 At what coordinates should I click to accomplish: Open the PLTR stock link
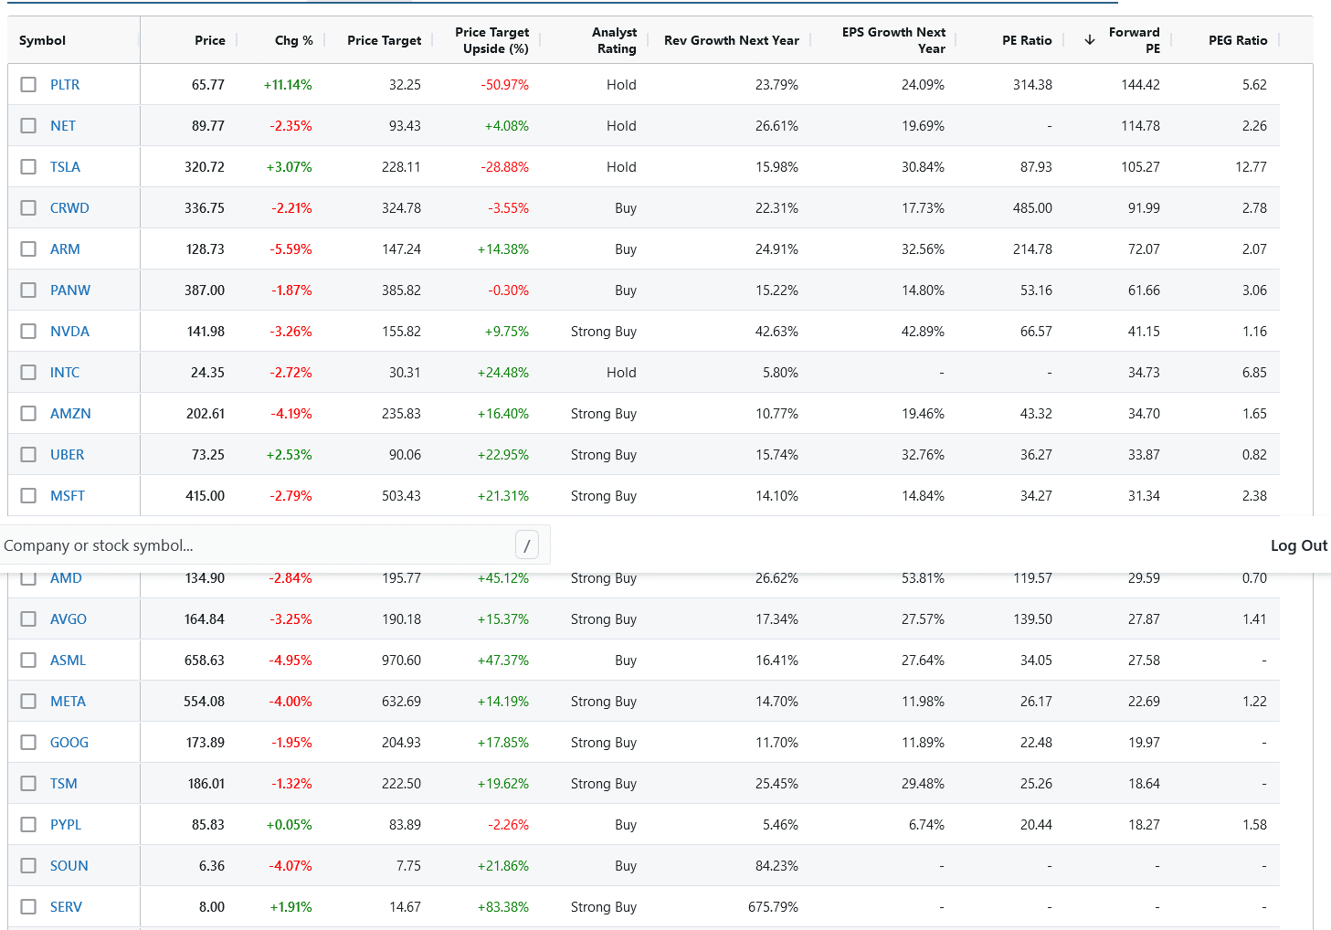(65, 84)
